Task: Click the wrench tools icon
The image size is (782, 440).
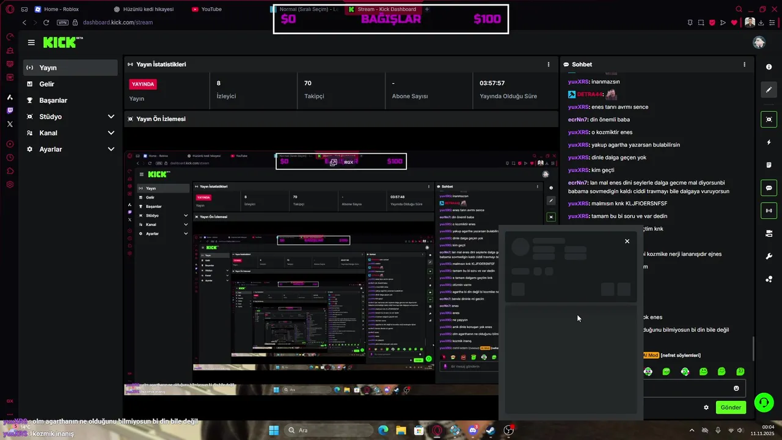Action: pyautogui.click(x=769, y=256)
